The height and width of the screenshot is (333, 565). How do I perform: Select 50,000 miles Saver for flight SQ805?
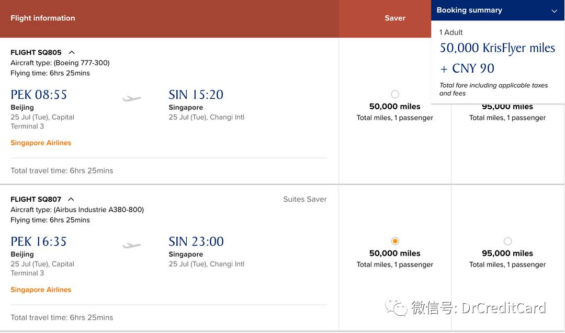[x=395, y=94]
